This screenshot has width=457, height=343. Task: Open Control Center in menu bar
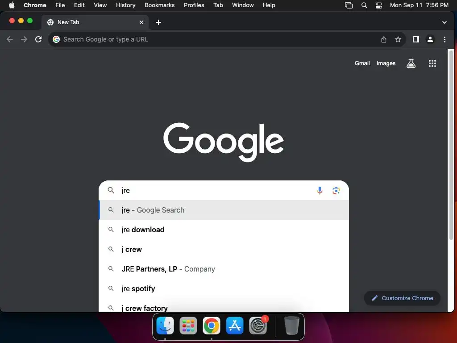(x=378, y=5)
